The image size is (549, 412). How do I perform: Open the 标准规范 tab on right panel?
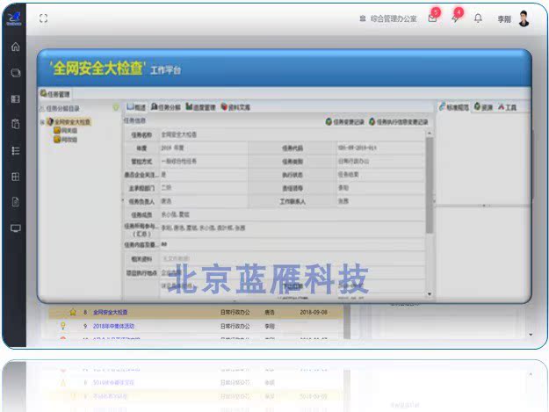pos(454,107)
